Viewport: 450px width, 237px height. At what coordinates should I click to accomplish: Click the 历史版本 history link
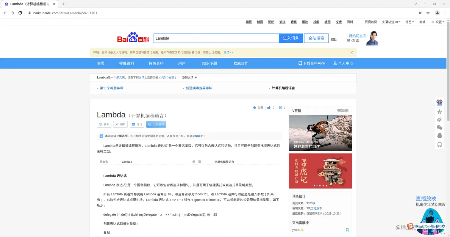tap(316, 208)
